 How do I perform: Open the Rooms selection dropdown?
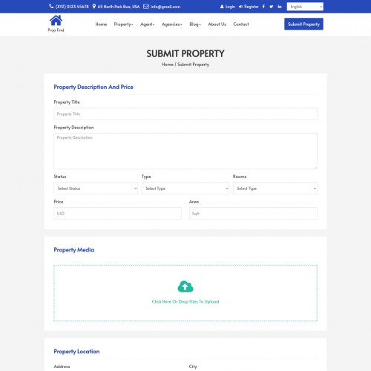tap(275, 188)
